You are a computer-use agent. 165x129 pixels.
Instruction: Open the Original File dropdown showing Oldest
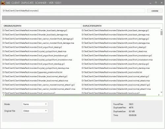(35, 111)
